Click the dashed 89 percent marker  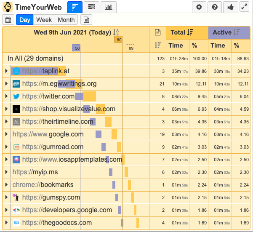130,48
